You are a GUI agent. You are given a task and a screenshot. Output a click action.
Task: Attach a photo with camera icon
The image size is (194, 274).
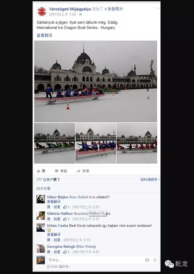point(147,260)
